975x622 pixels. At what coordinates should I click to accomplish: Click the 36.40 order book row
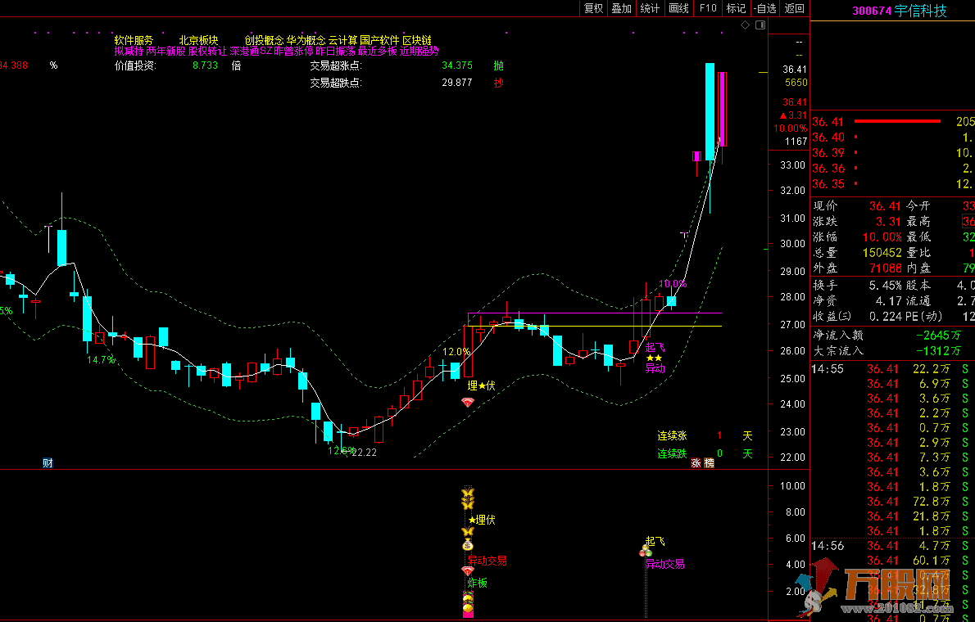[x=893, y=137]
